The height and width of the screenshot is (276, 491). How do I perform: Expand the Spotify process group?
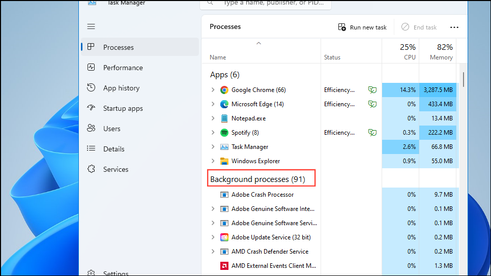[213, 133]
